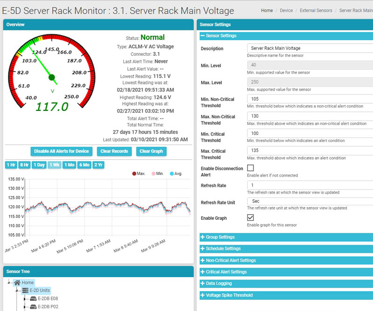Select the E-2DB P02 tree label
This screenshot has height=311, width=373.
coord(48,307)
